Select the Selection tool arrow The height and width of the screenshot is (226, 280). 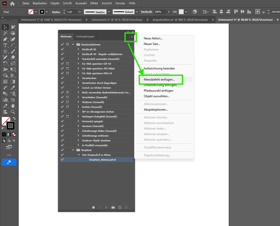pos(5,27)
